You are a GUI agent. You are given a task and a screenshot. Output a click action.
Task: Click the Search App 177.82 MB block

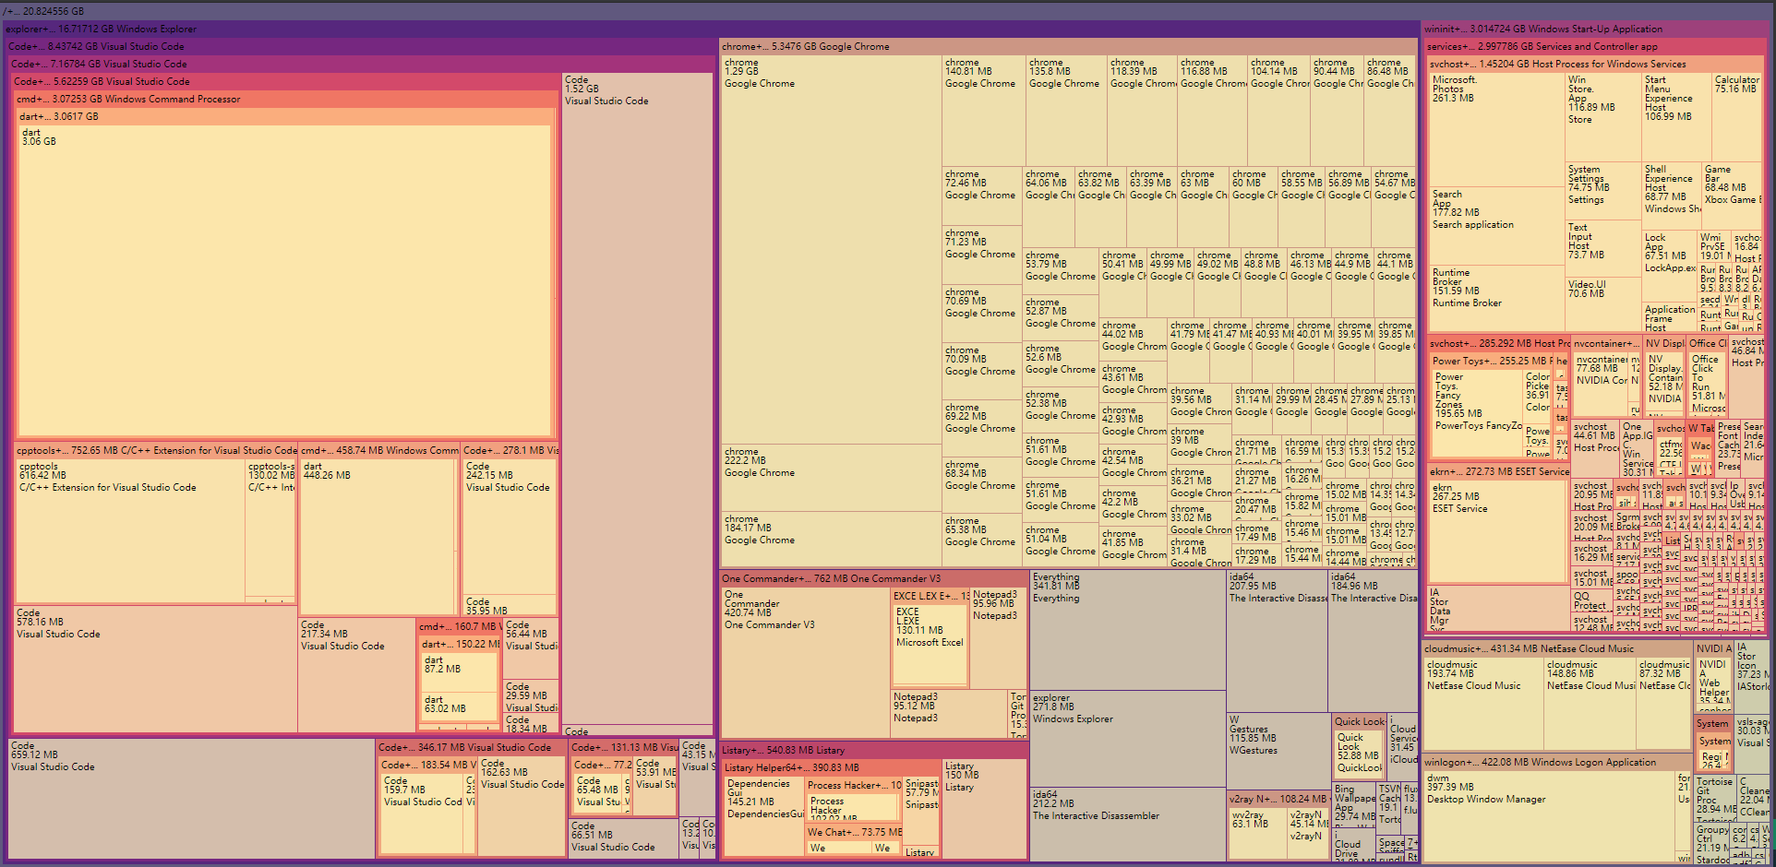[x=1496, y=225]
